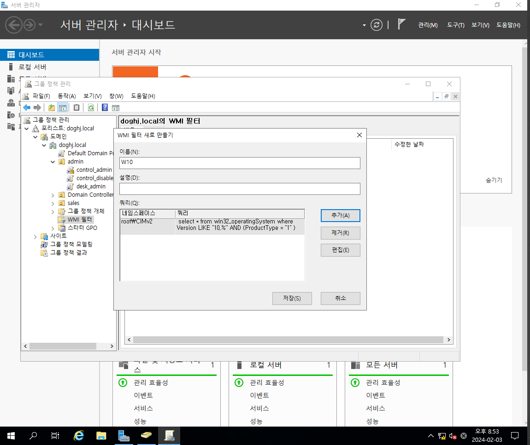Toggle the Show/Hide Console Tree toolbar icon
Viewport: 530px width, 445px height.
click(x=63, y=107)
